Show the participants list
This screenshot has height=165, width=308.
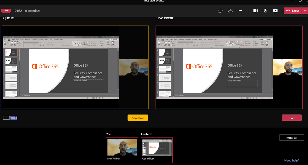[230, 11]
